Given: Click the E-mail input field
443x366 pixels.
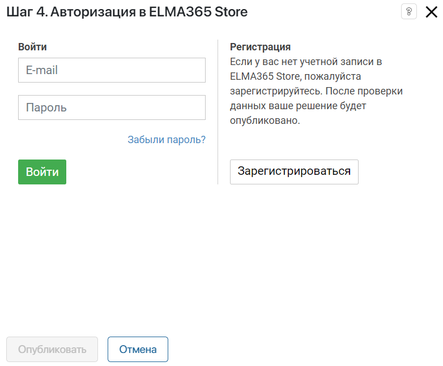Looking at the screenshot, I should 112,70.
